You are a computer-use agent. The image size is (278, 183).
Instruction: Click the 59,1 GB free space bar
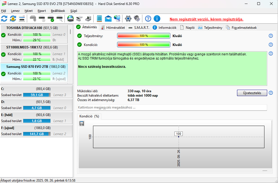click(37, 95)
